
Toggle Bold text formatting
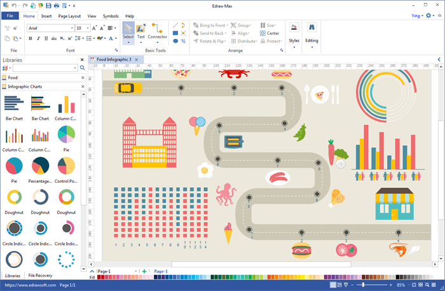(x=30, y=39)
